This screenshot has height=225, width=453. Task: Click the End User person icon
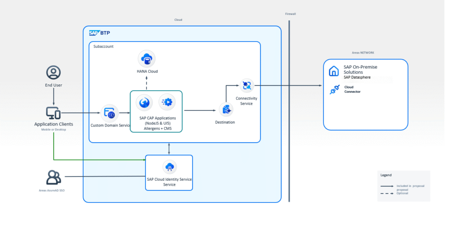click(54, 72)
